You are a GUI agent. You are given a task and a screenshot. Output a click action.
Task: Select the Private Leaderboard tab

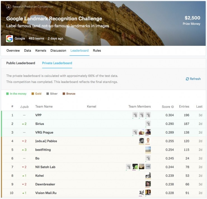pyautogui.click(x=57, y=63)
